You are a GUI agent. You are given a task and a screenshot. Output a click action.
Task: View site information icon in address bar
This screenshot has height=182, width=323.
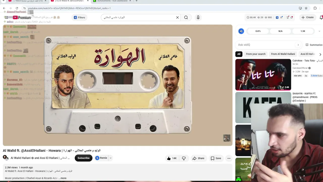click(x=24, y=8)
